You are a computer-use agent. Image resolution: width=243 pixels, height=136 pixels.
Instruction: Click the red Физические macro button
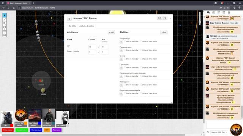8,130
